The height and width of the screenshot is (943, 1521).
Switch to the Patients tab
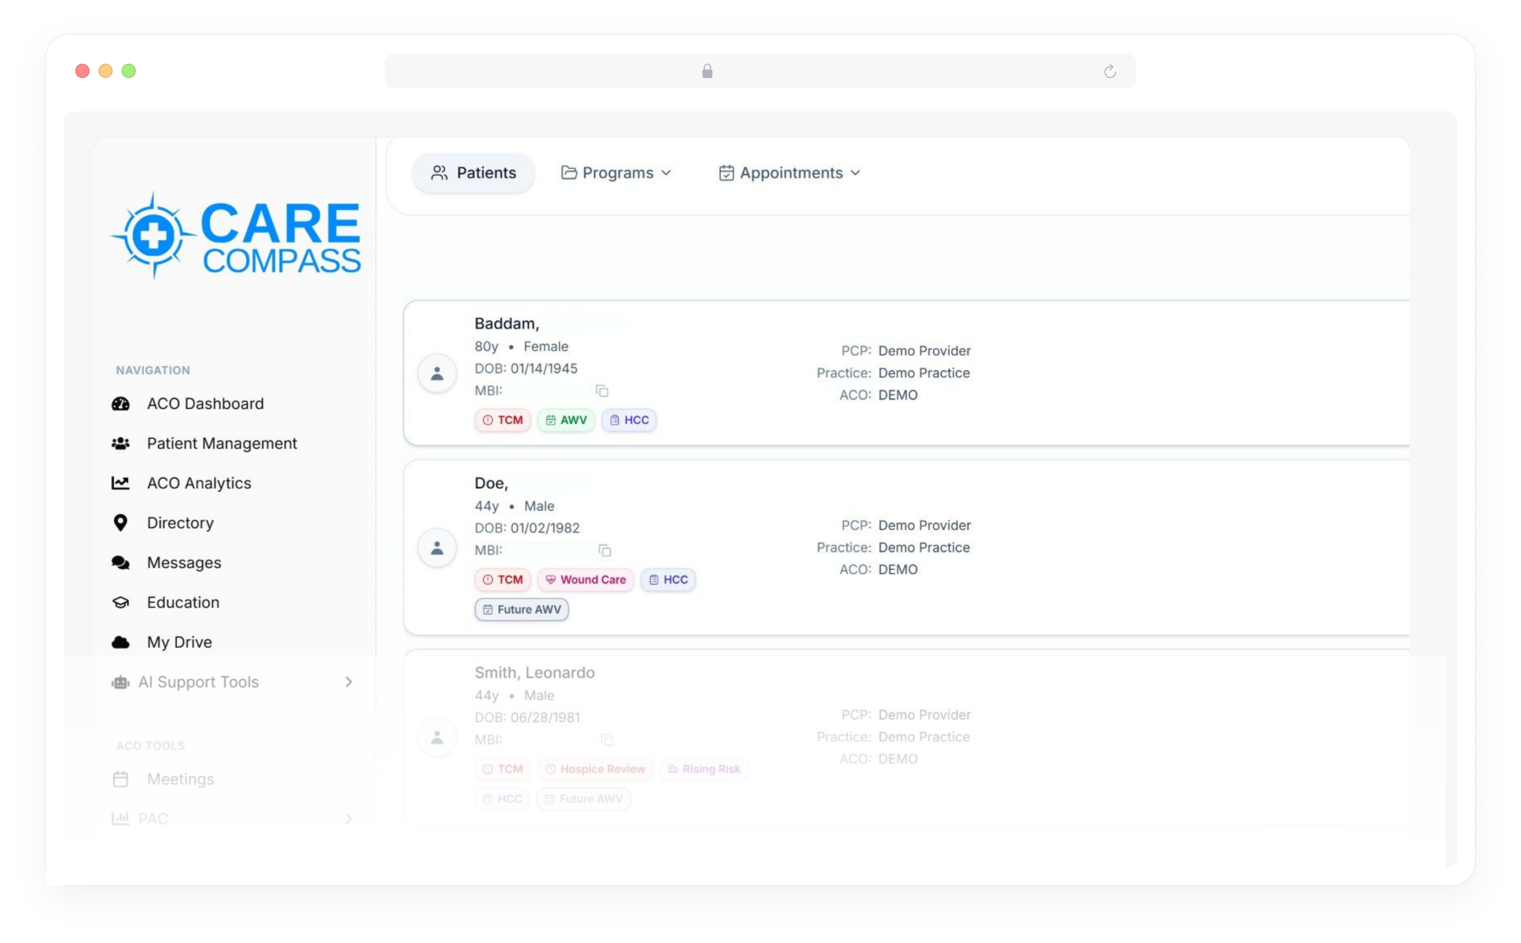click(x=473, y=173)
